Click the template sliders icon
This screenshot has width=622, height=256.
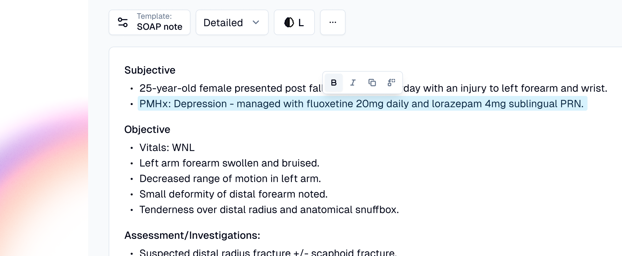pyautogui.click(x=122, y=22)
